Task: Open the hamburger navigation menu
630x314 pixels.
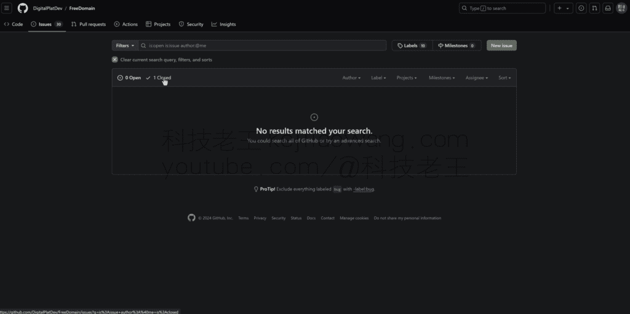Action: pos(6,8)
